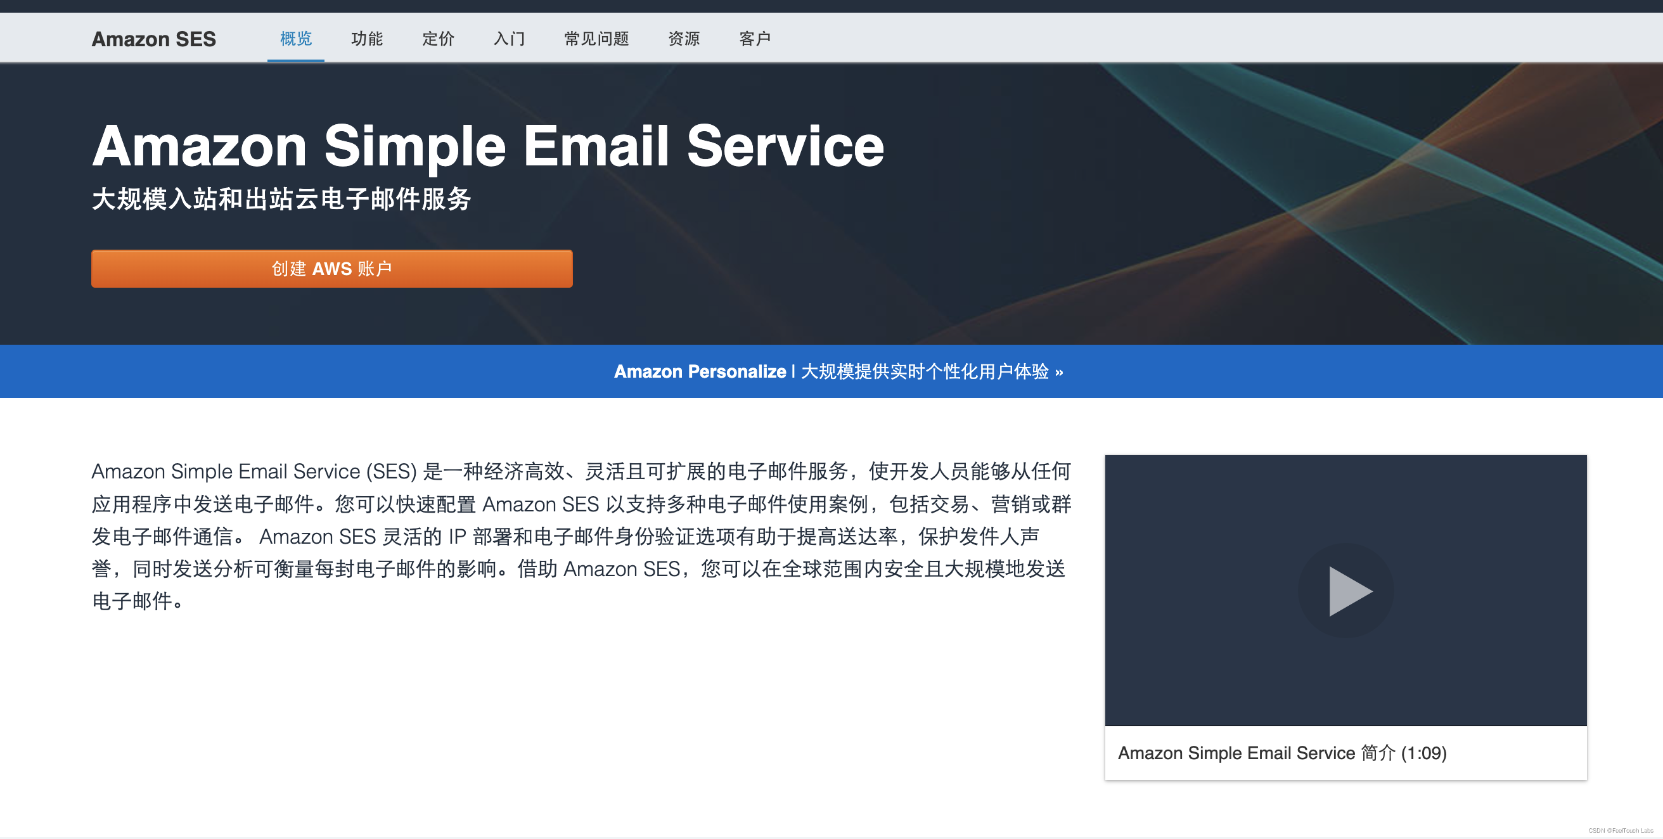Open the 资源 tab

point(684,39)
